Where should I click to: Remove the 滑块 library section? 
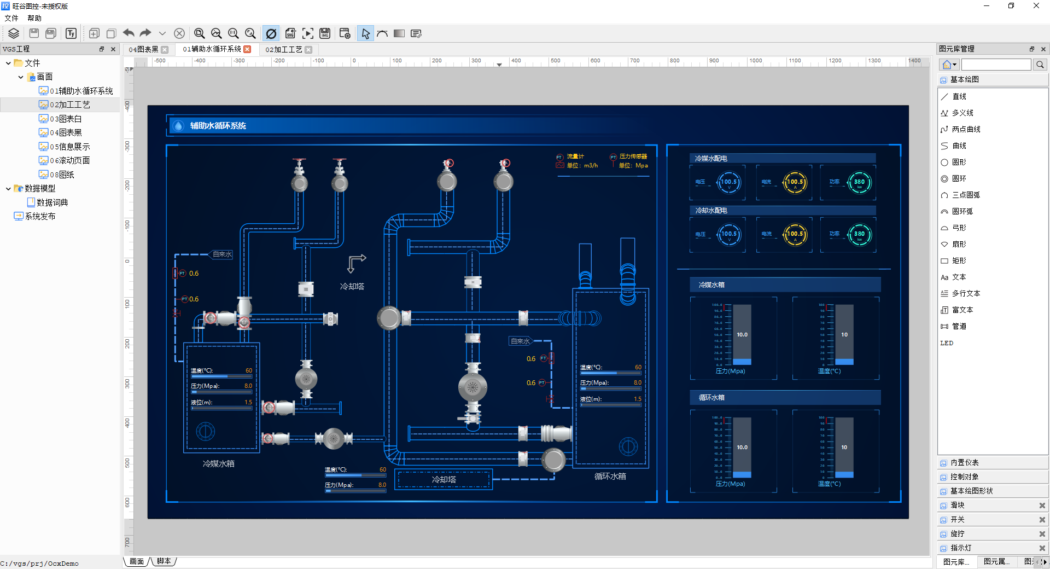click(1042, 506)
